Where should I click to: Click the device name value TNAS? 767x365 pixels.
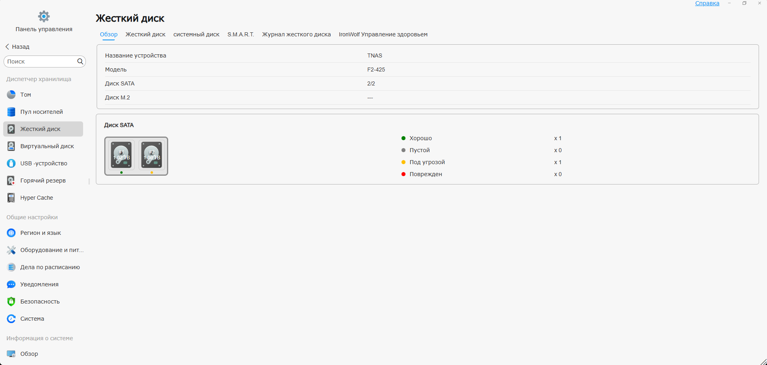tap(375, 56)
